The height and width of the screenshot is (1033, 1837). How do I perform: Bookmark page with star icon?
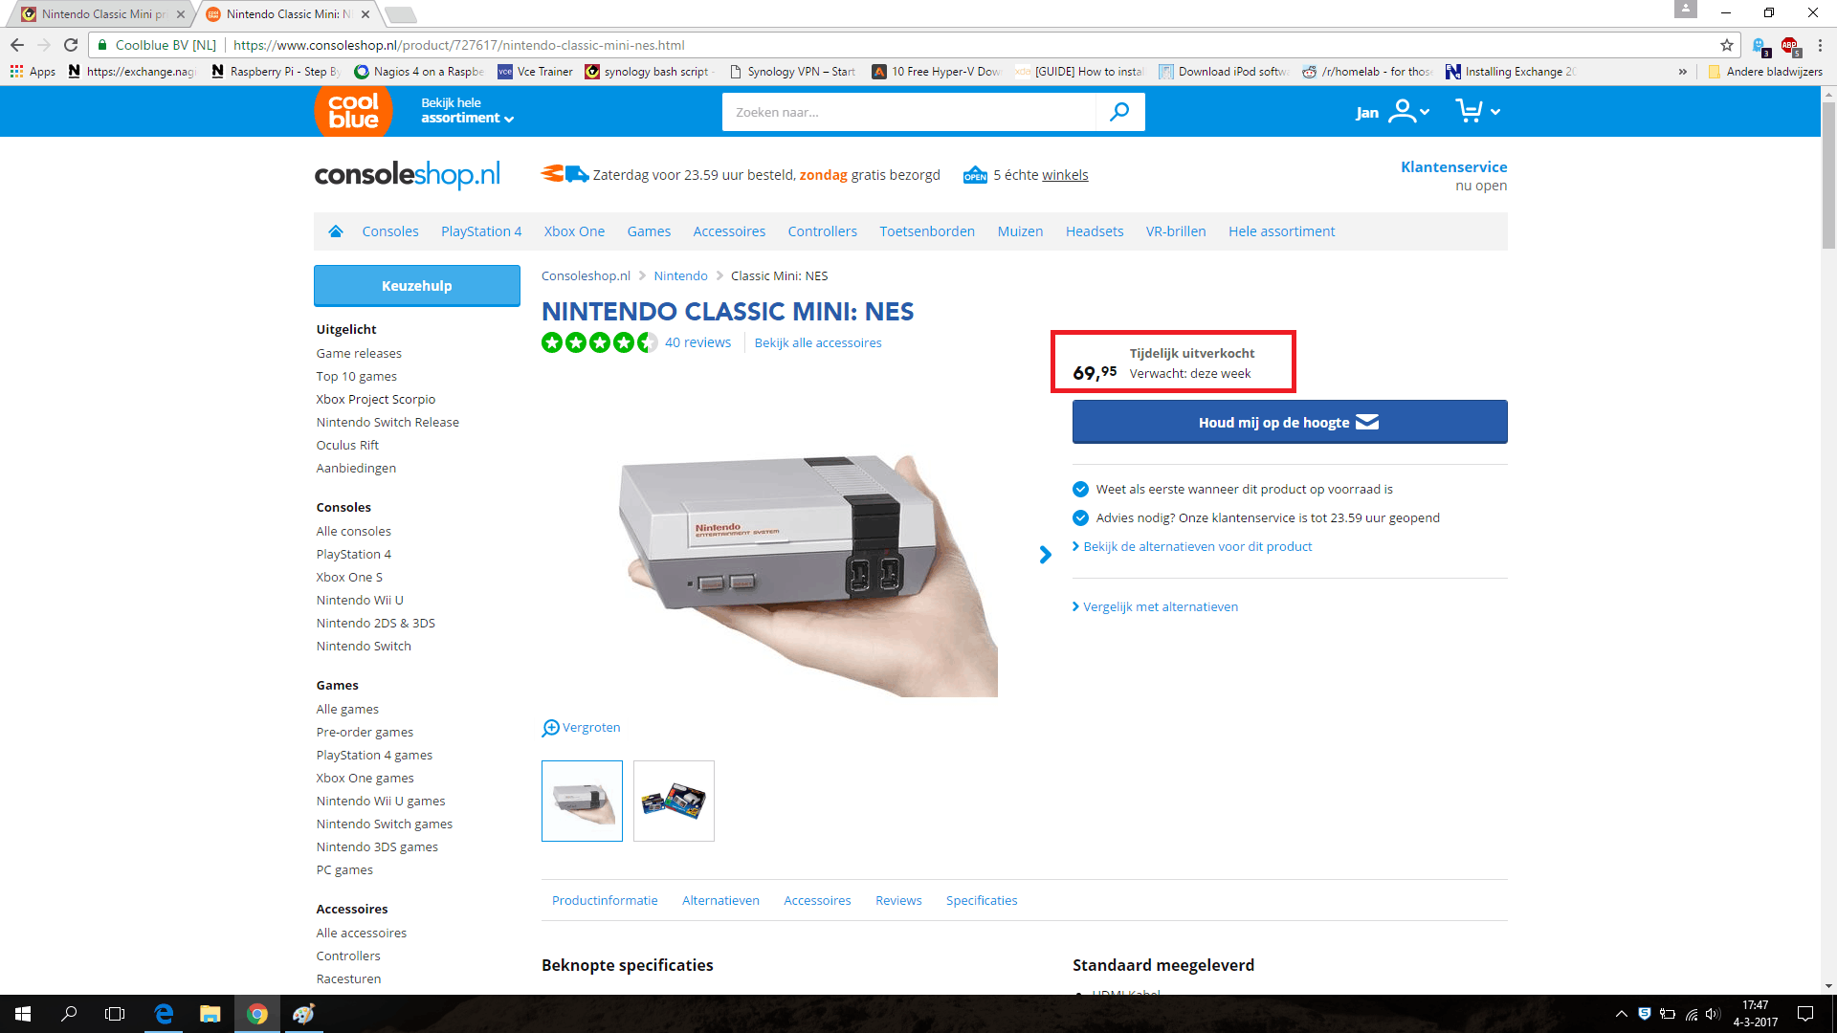click(1726, 45)
